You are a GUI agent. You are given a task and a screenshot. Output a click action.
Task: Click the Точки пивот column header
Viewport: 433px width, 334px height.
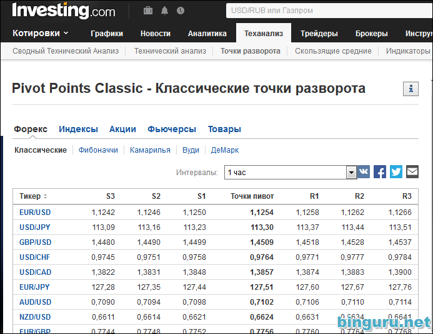coord(252,196)
